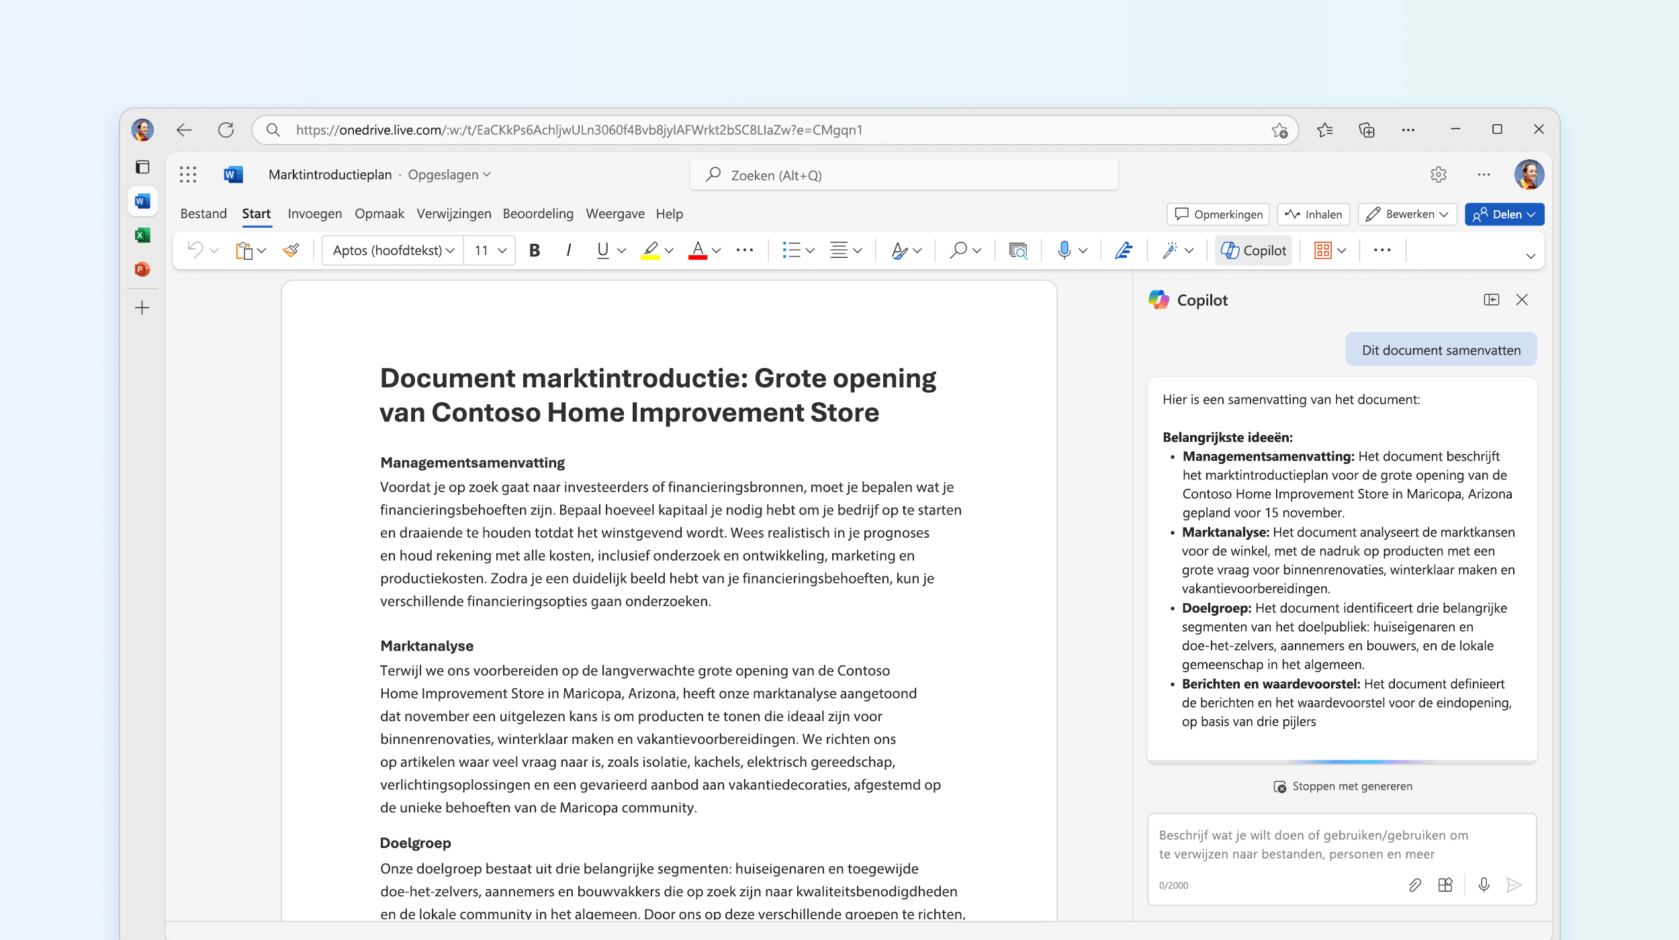
Task: Select the Beoordeling ribbon tab
Action: point(539,214)
